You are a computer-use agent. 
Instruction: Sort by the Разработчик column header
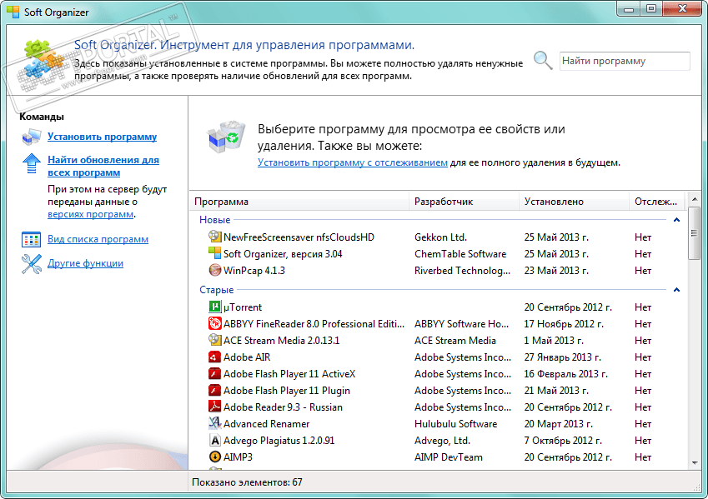click(x=464, y=202)
